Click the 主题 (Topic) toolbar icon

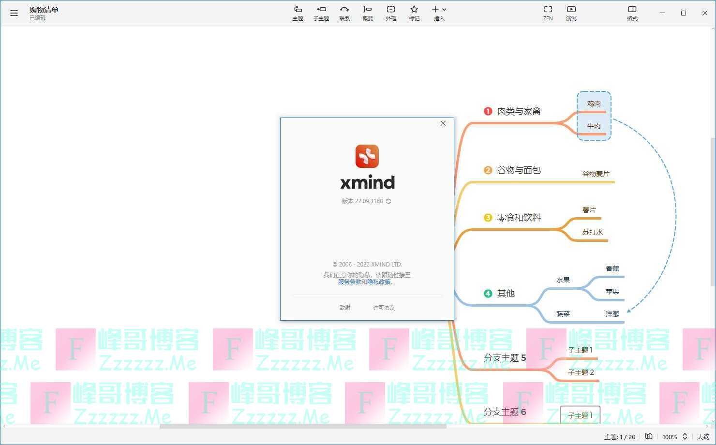[298, 13]
